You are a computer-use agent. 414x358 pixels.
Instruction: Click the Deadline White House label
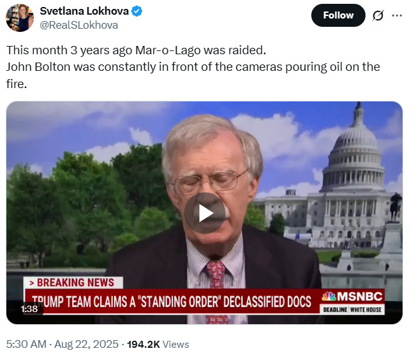[352, 310]
